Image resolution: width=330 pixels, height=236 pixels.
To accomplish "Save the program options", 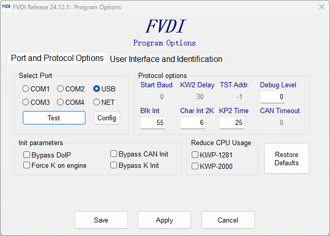I will point(101,220).
